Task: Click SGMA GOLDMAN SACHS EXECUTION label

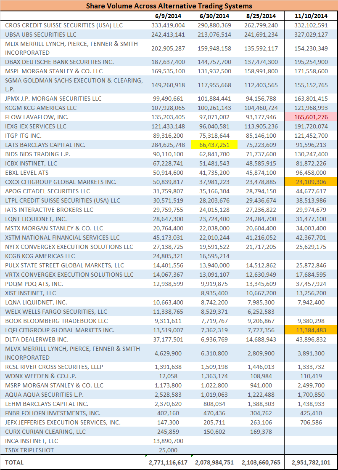Action: pos(74,85)
